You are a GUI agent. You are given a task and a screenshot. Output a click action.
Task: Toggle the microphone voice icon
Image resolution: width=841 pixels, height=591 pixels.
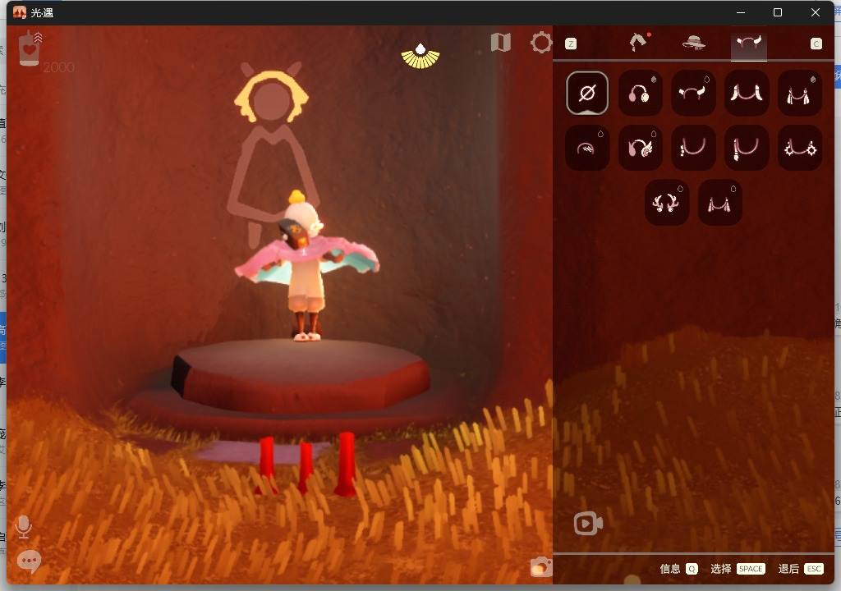pos(23,527)
